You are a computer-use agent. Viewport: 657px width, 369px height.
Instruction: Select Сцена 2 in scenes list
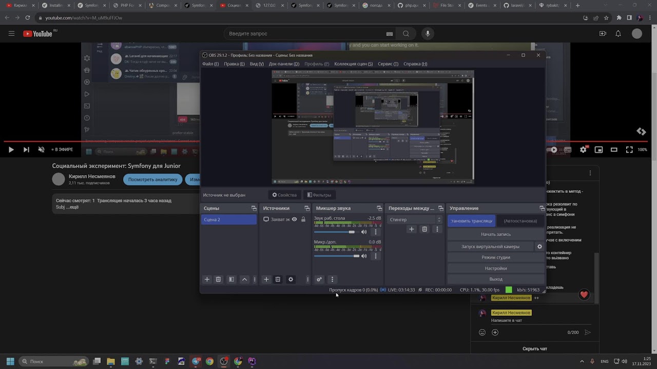point(228,219)
